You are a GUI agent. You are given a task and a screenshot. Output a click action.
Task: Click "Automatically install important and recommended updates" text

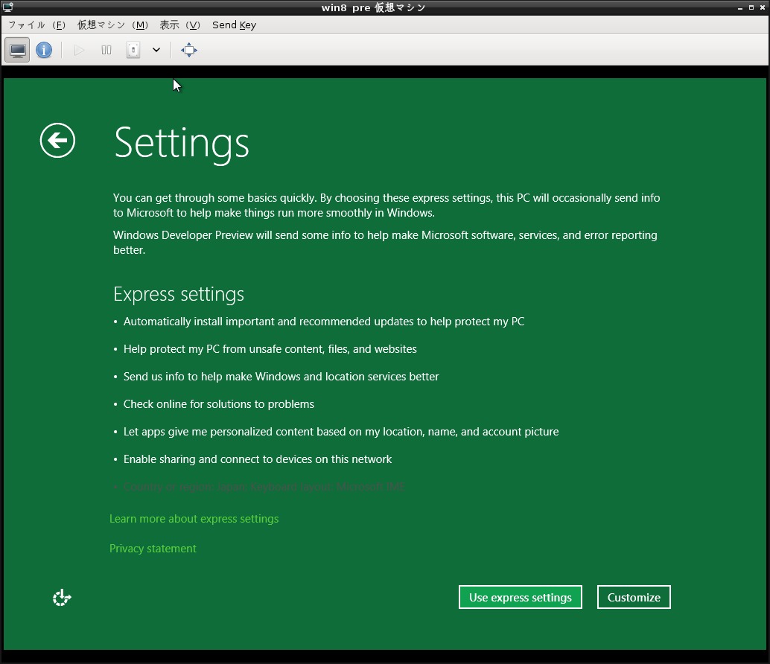[x=324, y=322]
